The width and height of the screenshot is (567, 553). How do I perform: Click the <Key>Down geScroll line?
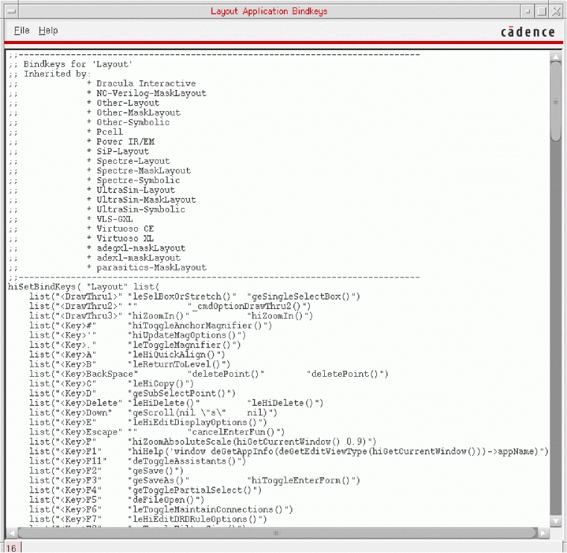[x=153, y=413]
